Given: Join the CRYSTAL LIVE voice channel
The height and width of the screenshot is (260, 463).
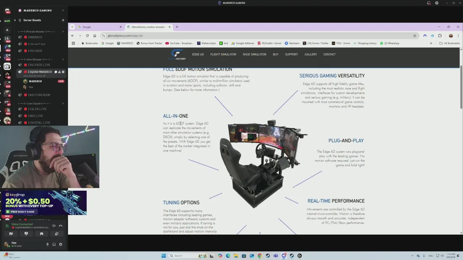Looking at the screenshot, I should [39, 123].
